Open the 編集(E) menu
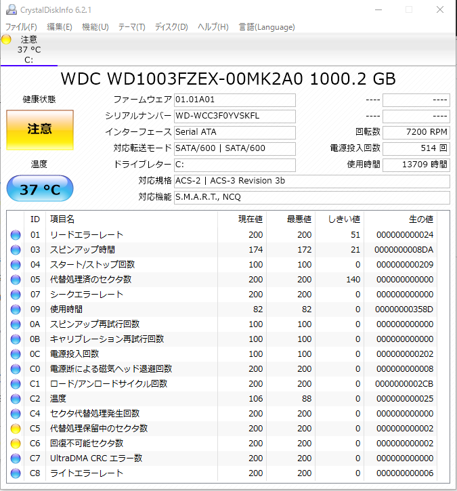The height and width of the screenshot is (491, 457). tap(60, 27)
